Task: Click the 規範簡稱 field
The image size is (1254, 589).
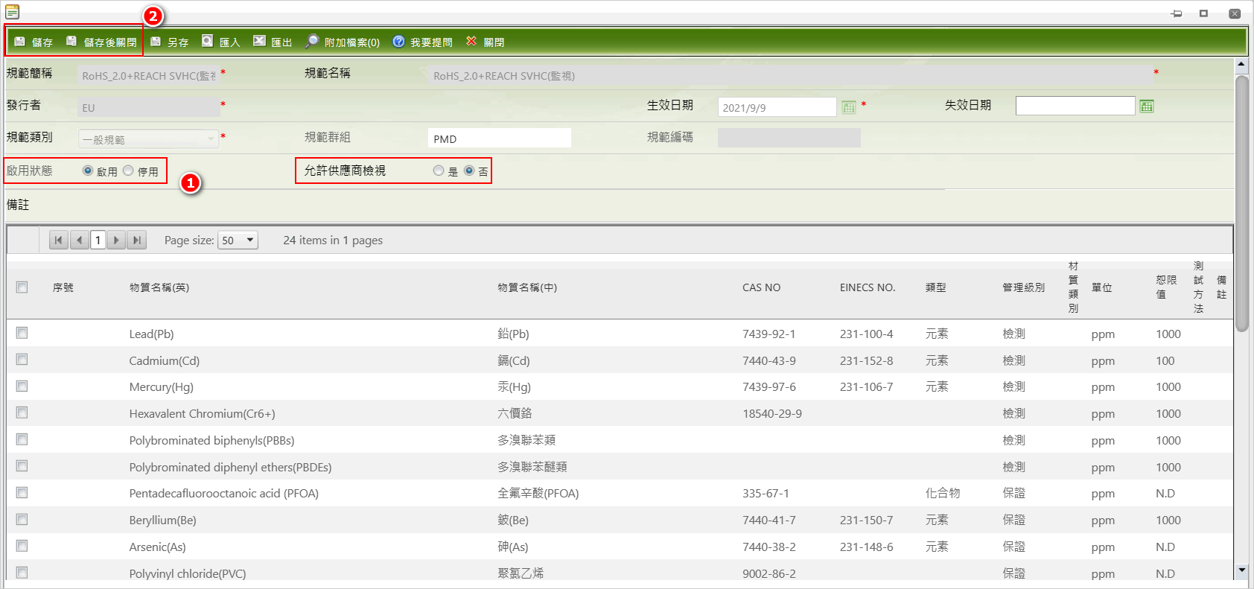Action: click(x=149, y=75)
